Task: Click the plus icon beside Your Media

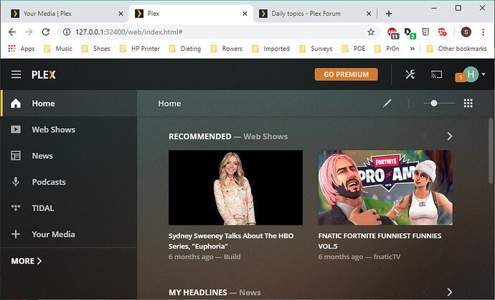Action: click(x=16, y=234)
